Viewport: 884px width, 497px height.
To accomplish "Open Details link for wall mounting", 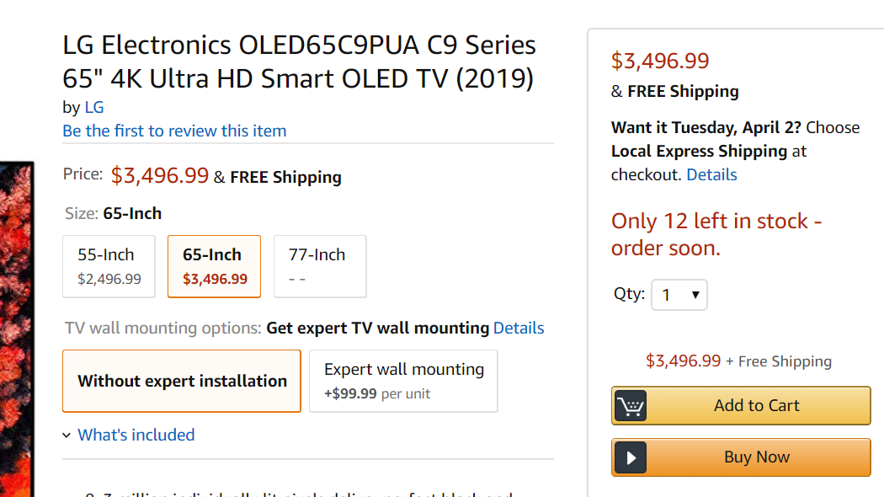I will (519, 328).
